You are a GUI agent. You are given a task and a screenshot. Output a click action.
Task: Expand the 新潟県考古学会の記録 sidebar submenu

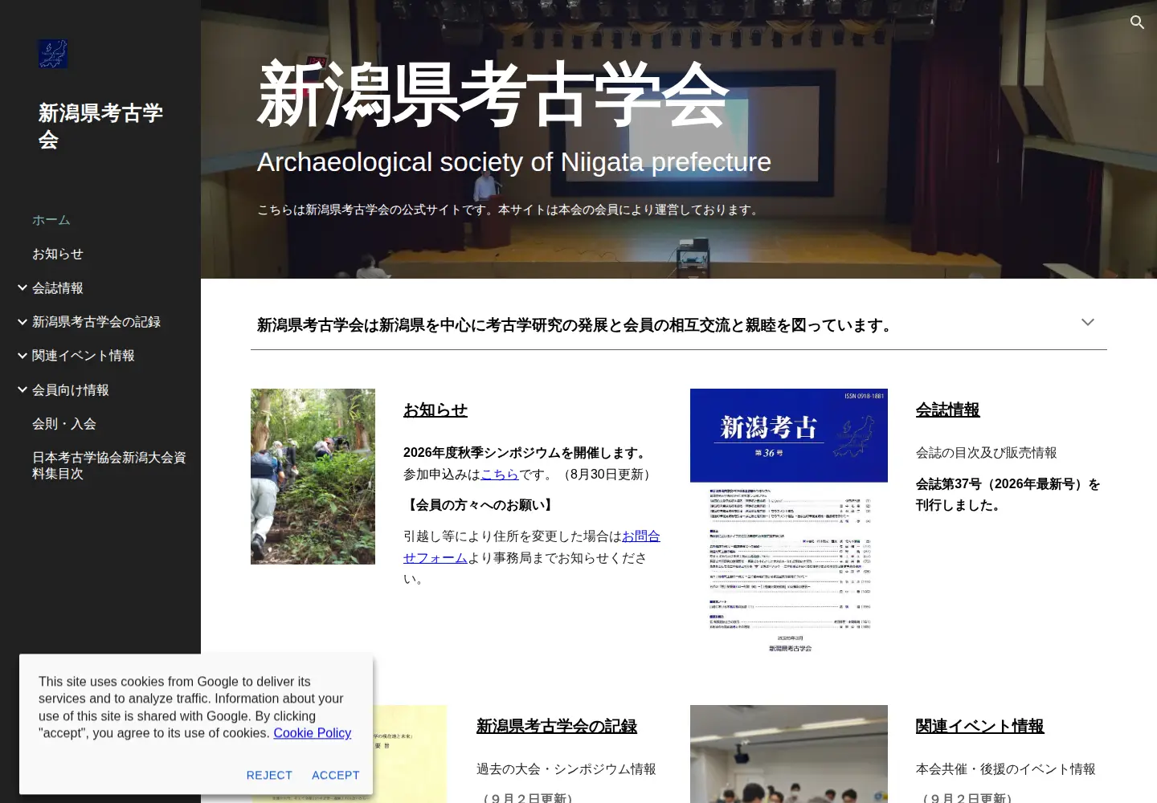click(22, 322)
